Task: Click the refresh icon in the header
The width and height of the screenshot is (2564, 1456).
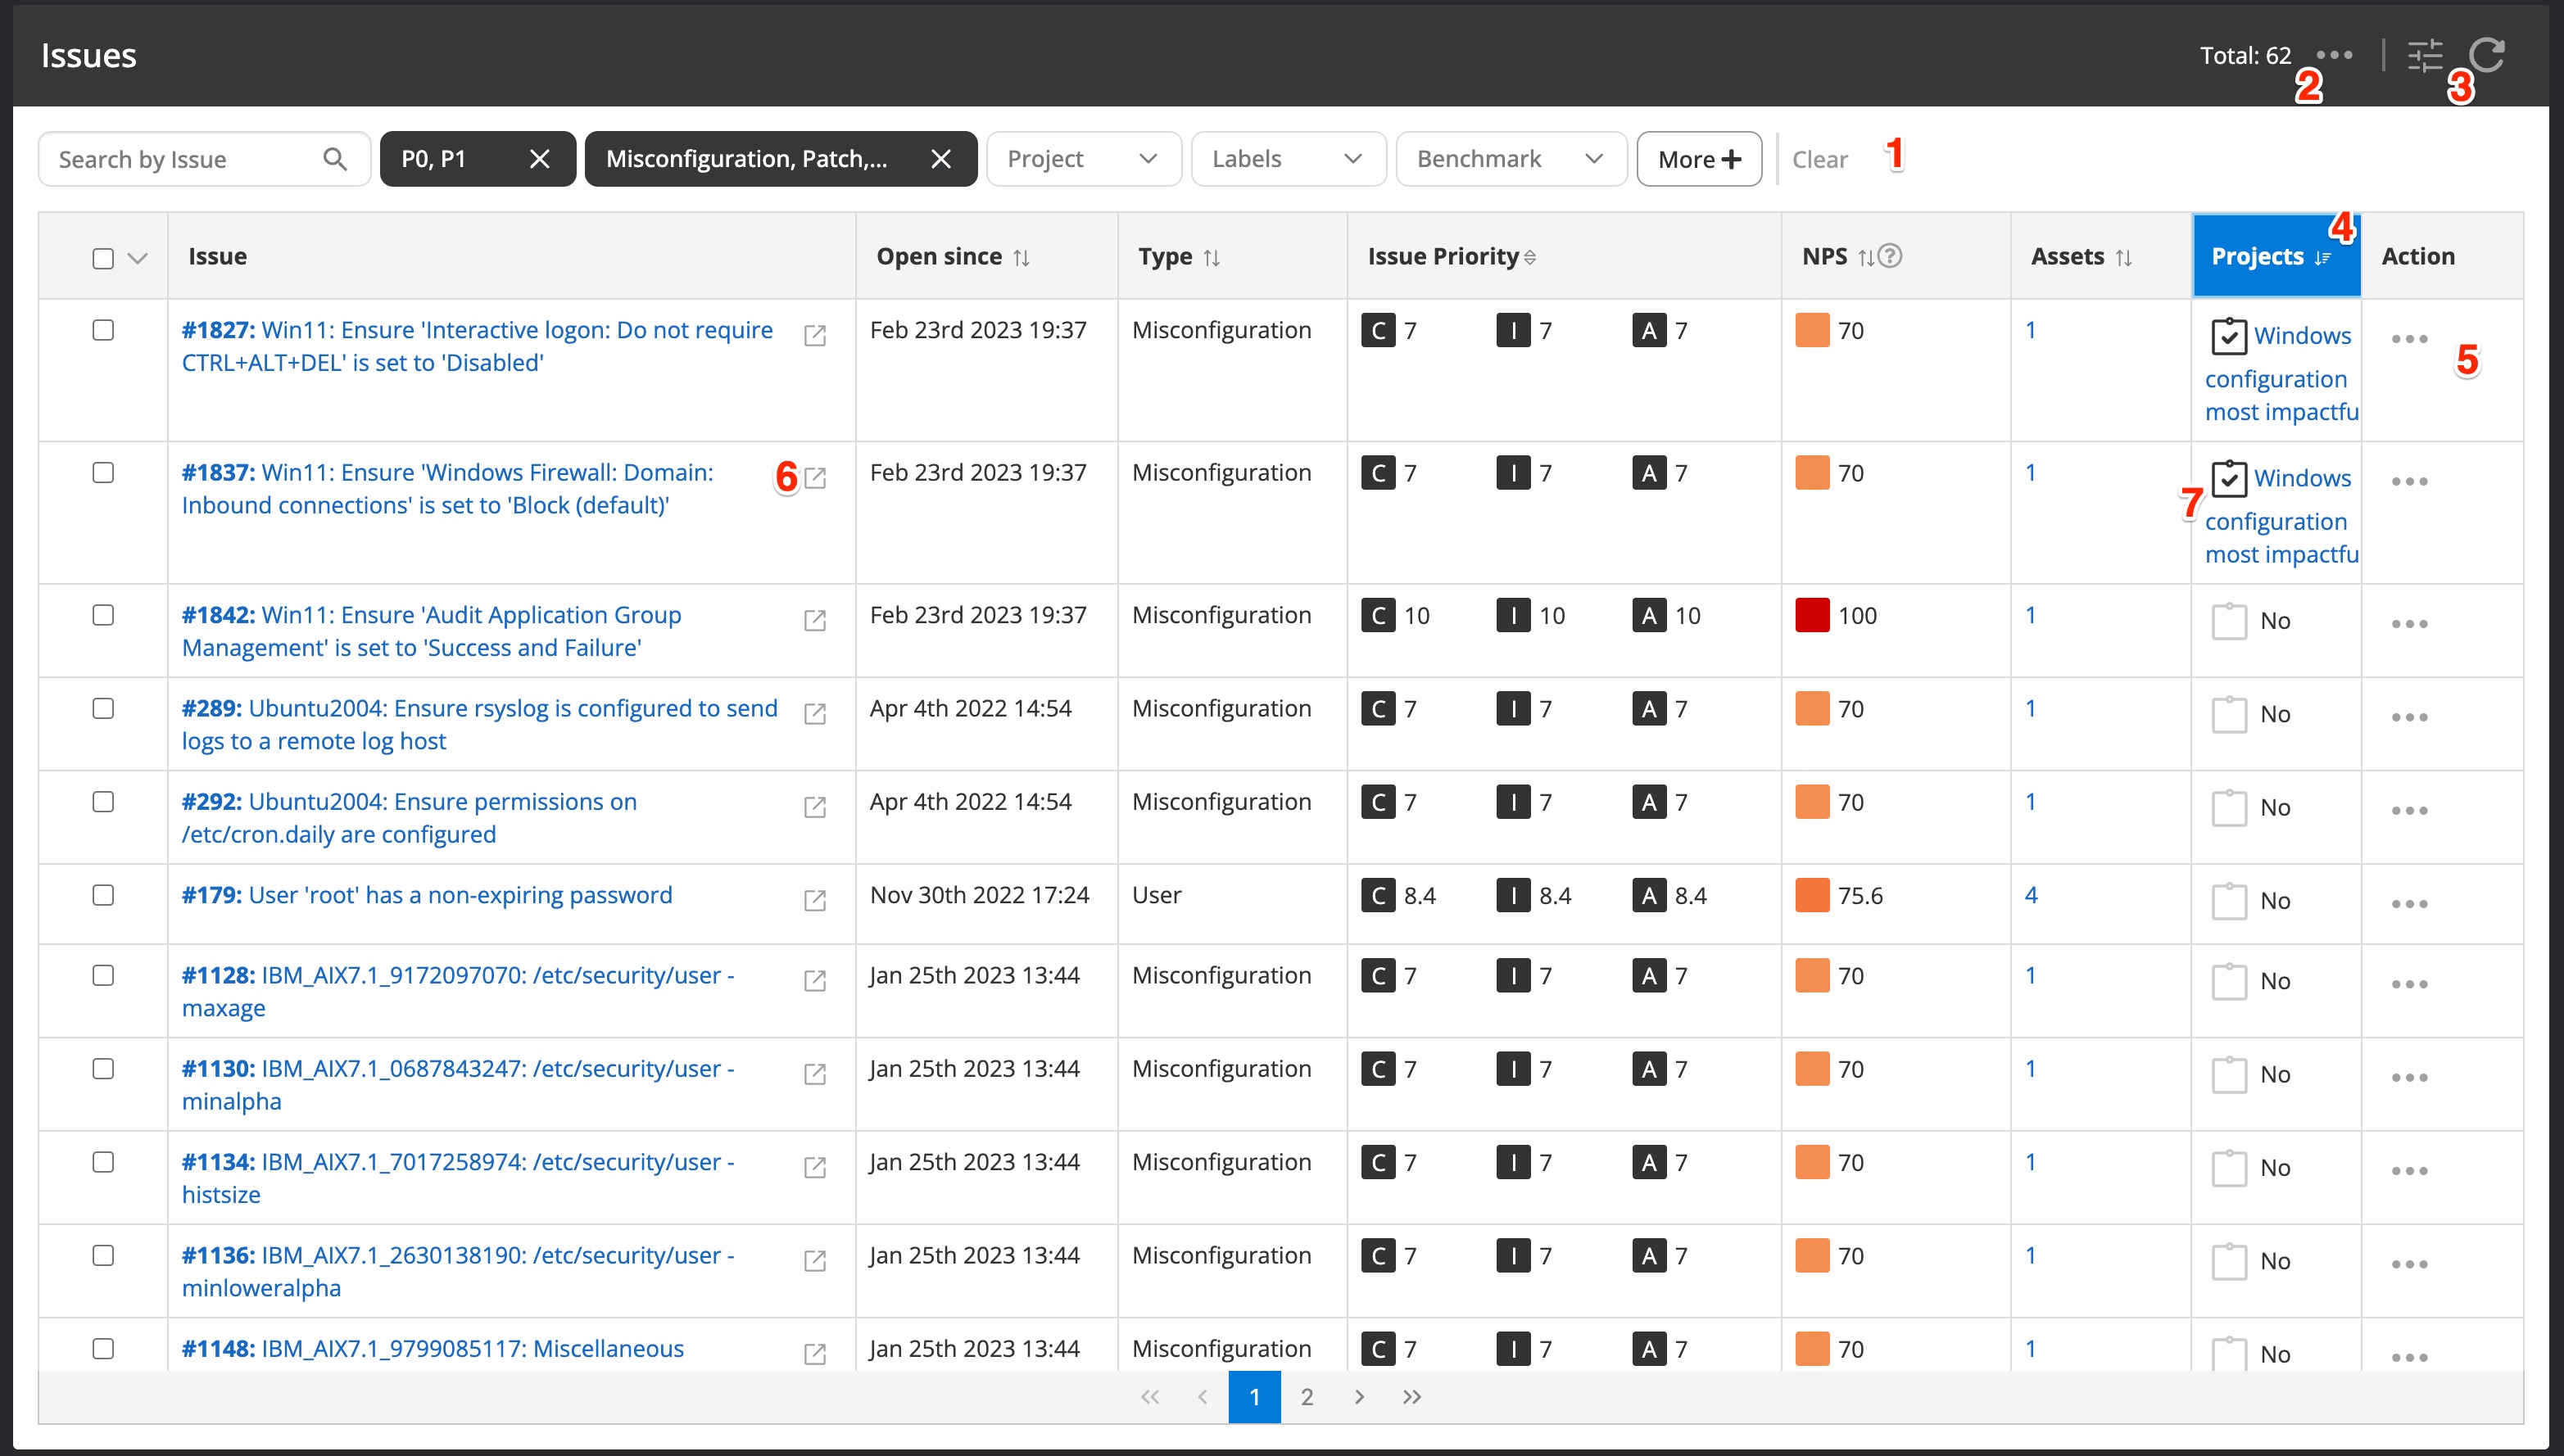Action: click(x=2486, y=55)
